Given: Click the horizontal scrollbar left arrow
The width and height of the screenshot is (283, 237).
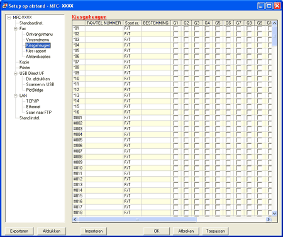Looking at the screenshot, I should tap(75, 219).
